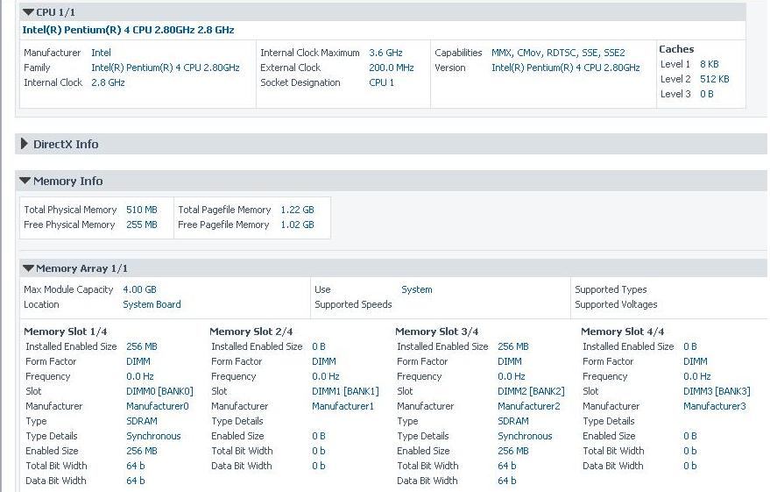This screenshot has height=492, width=770.
Task: Select the Use value System
Action: [x=416, y=289]
